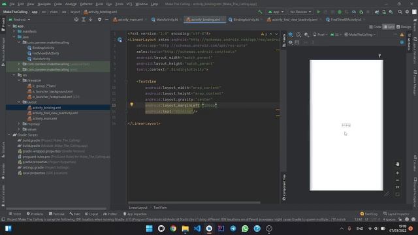Open the Pixel device dropdown in preview

[321, 35]
